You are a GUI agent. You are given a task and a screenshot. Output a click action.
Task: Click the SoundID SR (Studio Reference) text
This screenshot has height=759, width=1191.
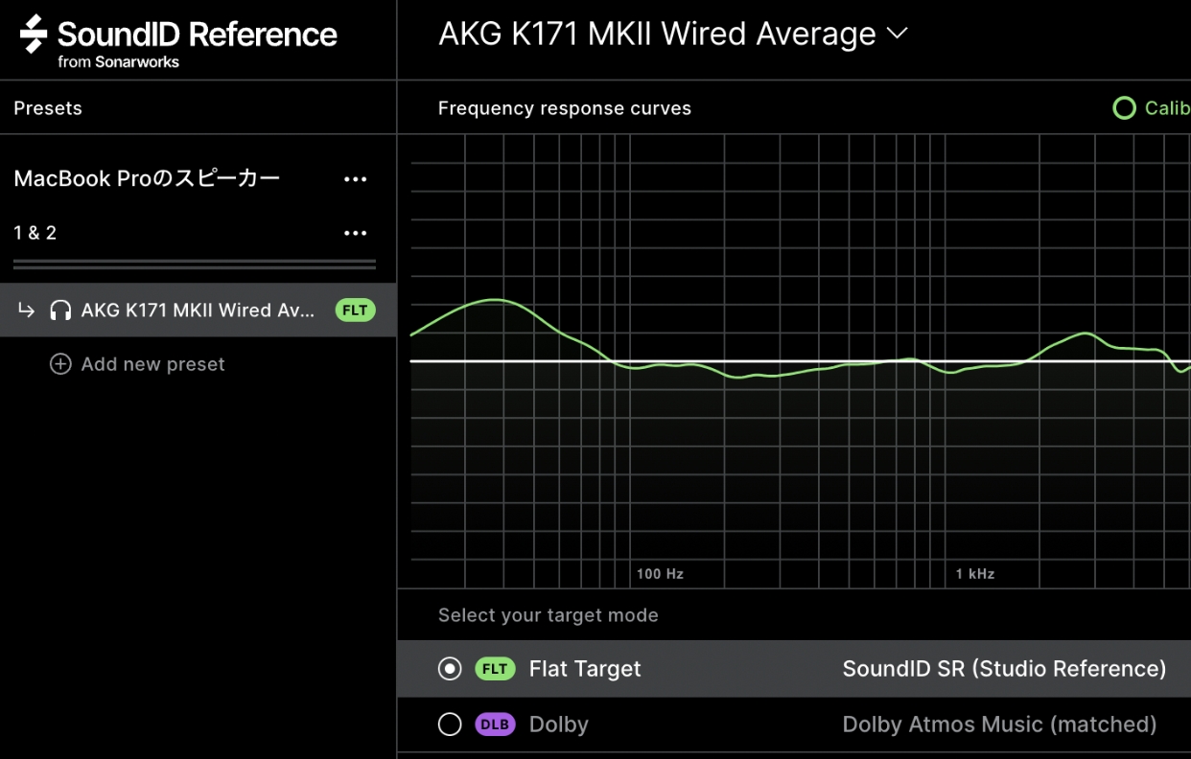pyautogui.click(x=1004, y=669)
